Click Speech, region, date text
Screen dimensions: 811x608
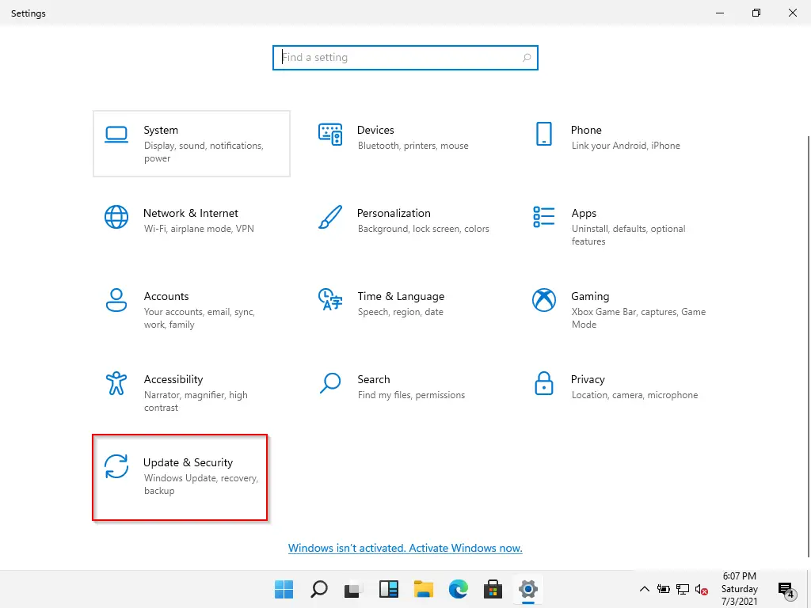400,312
